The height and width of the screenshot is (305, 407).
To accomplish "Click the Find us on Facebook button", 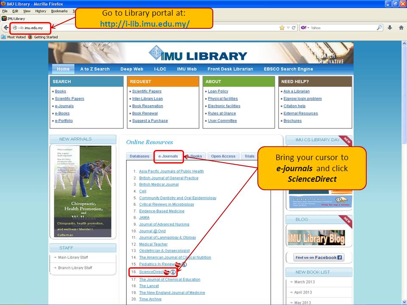I will (x=318, y=257).
